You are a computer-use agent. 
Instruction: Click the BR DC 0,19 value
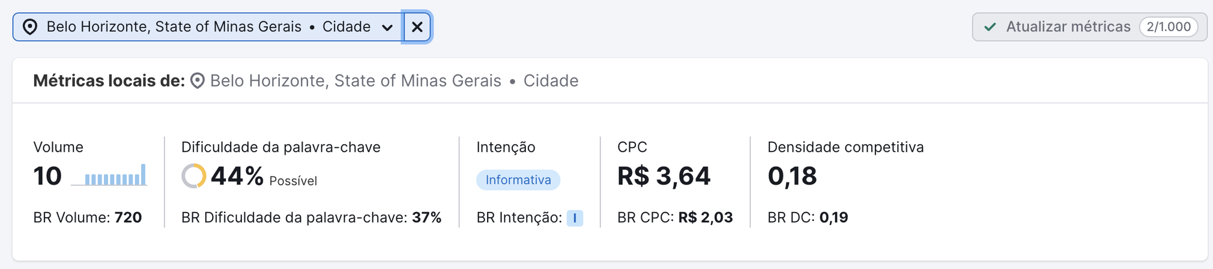833,217
